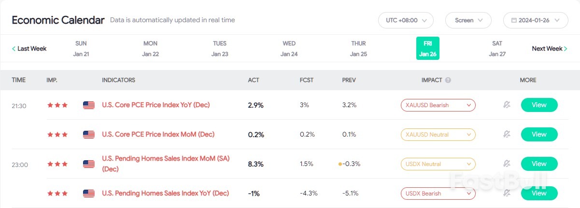Click the Last Week left arrow

(14, 49)
